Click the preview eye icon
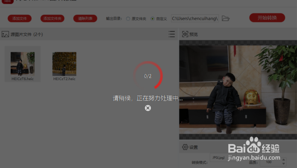This screenshot has height=168, width=297. 185,34
